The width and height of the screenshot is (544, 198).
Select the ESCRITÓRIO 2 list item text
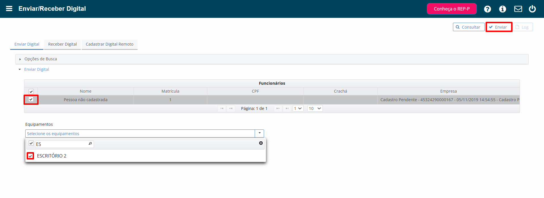[52, 156]
